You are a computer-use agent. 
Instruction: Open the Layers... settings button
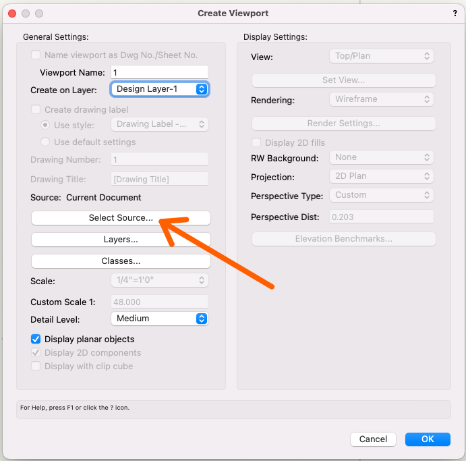click(x=121, y=240)
